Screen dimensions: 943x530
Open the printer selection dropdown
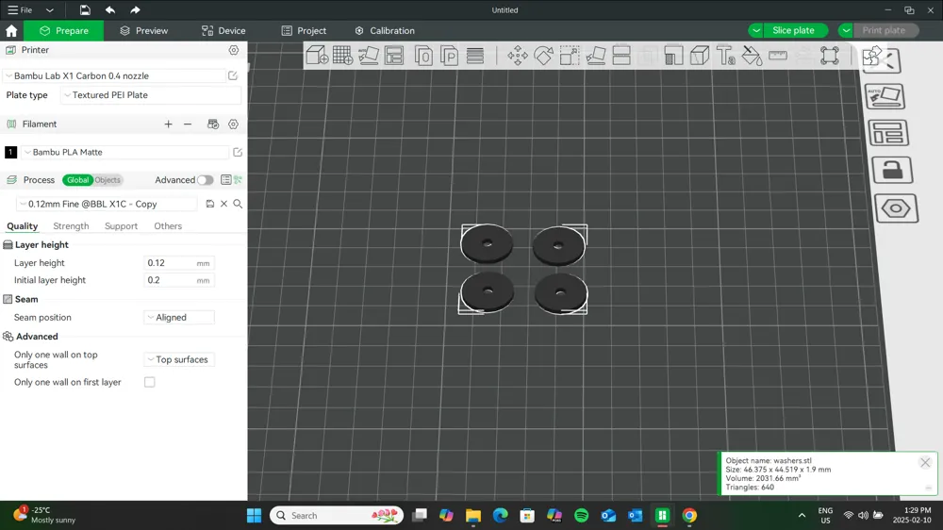114,75
